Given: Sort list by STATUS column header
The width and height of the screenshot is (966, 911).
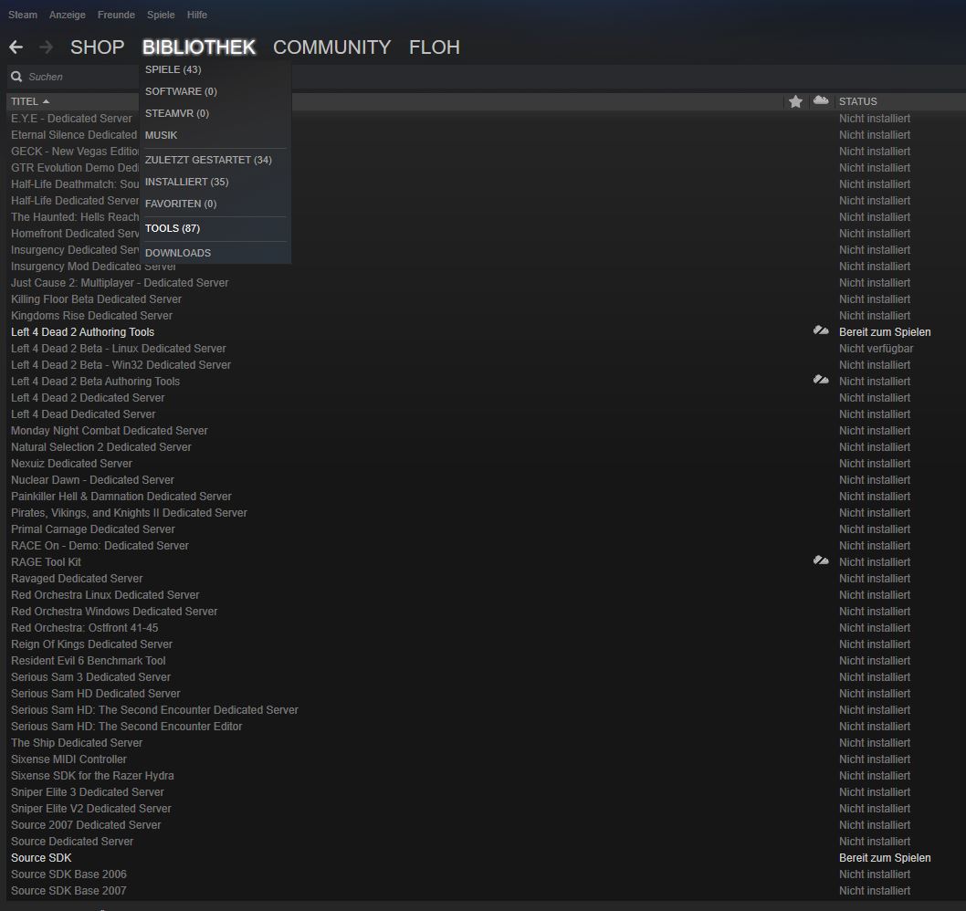Looking at the screenshot, I should 857,101.
